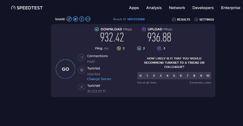Click the download arrow icon beside DOWNLOAD
The height and width of the screenshot is (126, 243).
coord(97,29)
